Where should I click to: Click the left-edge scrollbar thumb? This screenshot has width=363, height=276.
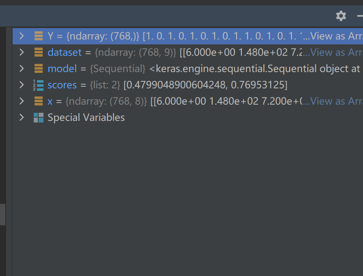(2, 214)
